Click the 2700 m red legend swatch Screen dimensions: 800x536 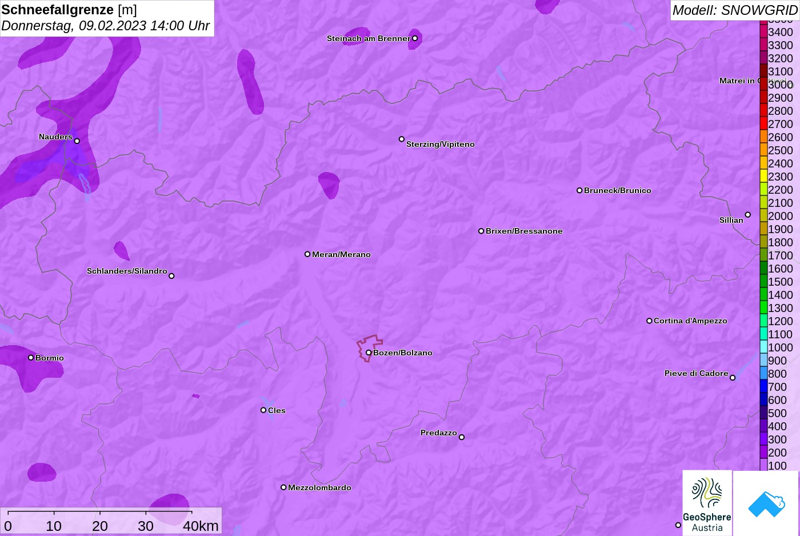point(763,123)
